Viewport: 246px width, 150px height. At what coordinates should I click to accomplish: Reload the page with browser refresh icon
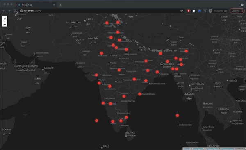tap(15, 11)
